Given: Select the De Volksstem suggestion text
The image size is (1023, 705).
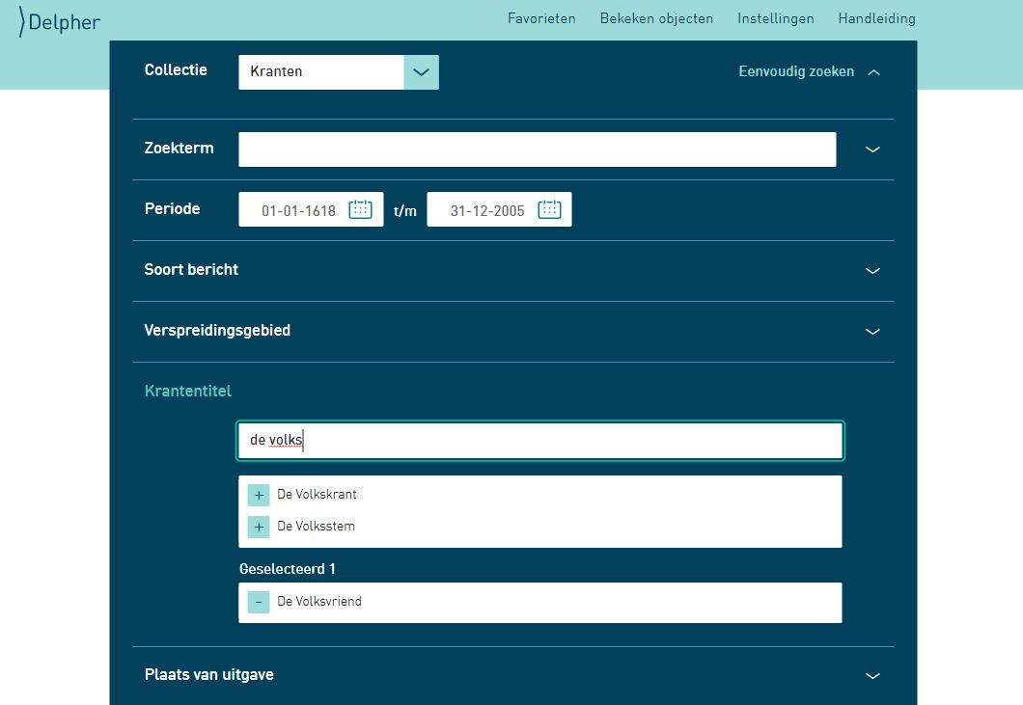Looking at the screenshot, I should [316, 526].
